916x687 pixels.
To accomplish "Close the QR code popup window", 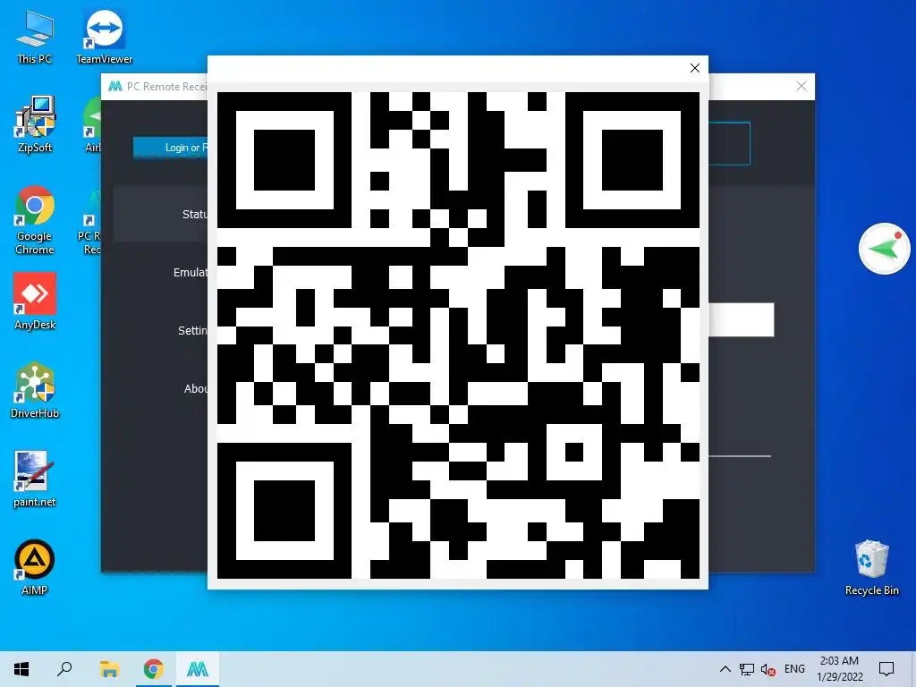I will click(x=694, y=68).
